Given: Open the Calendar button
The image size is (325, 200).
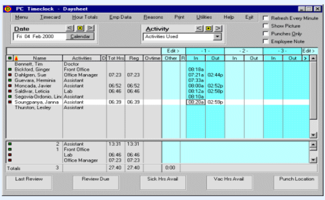Looking at the screenshot, I should [x=80, y=36].
